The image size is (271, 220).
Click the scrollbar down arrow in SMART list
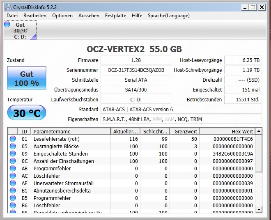click(x=259, y=210)
